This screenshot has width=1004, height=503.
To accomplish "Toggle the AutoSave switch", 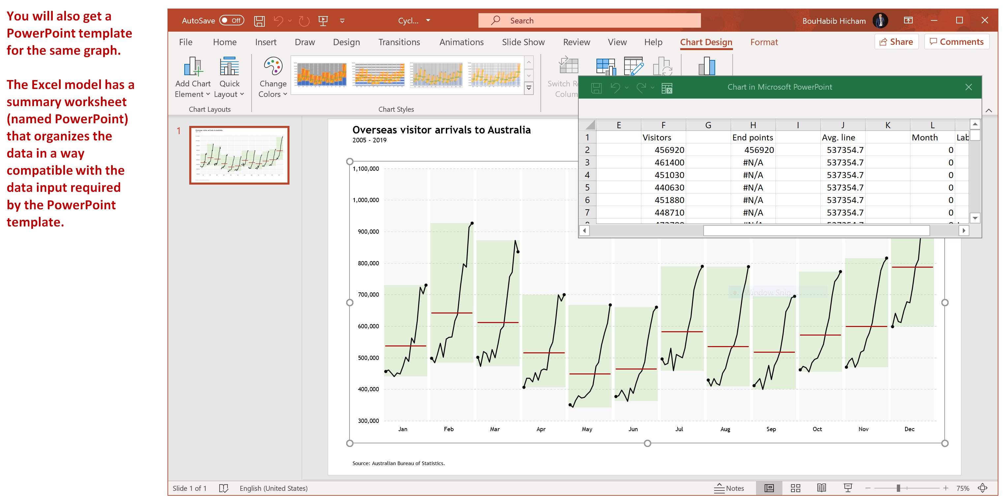I will coord(231,20).
